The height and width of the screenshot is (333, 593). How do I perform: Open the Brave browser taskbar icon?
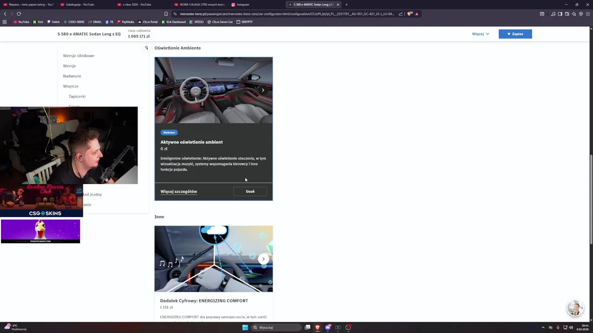tap(317, 327)
